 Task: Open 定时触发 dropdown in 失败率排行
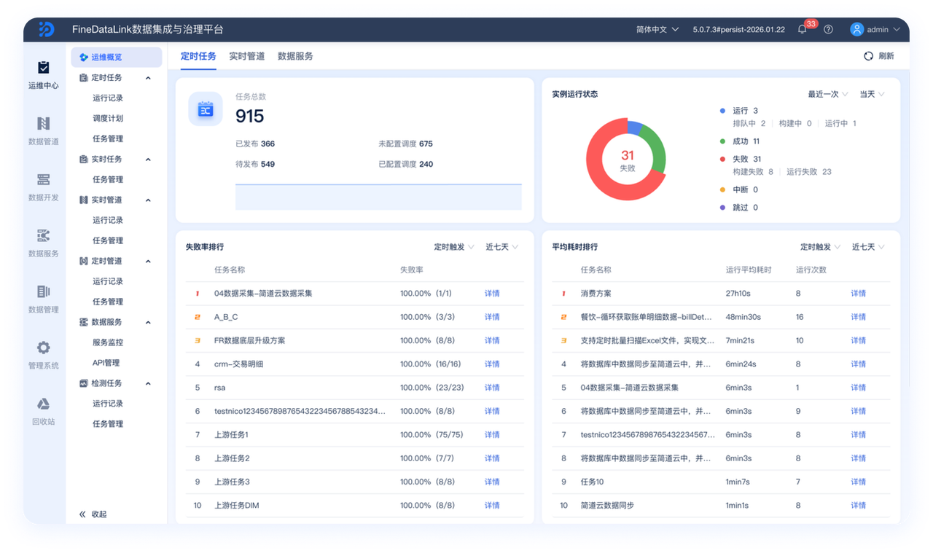pos(454,247)
